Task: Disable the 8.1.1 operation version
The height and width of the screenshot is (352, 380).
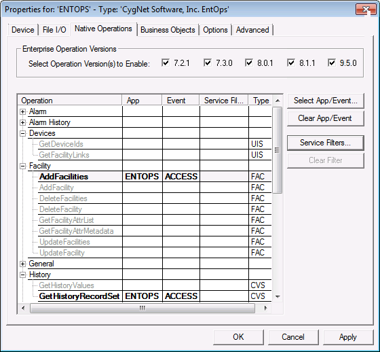Action: click(x=291, y=63)
